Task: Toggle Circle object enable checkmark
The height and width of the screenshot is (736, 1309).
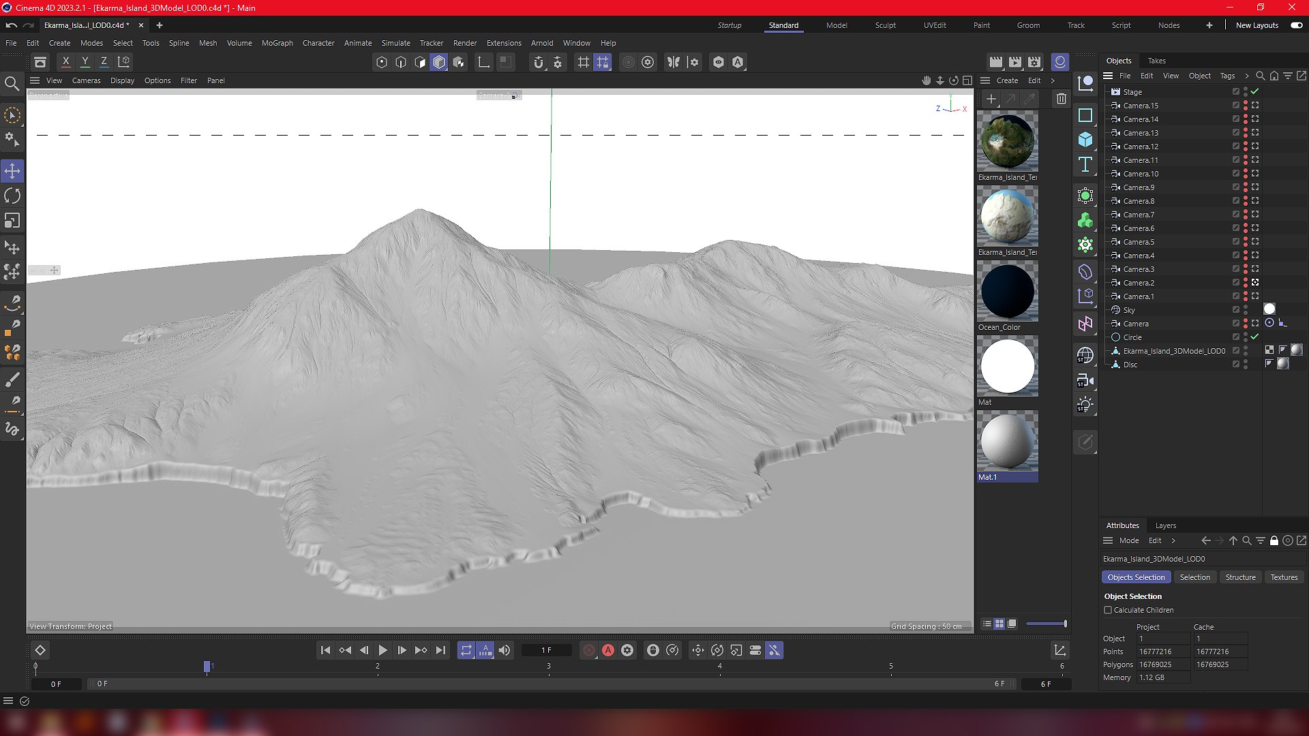Action: tap(1254, 337)
